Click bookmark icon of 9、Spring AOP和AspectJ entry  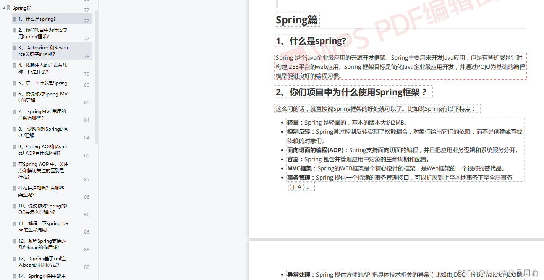(15, 147)
